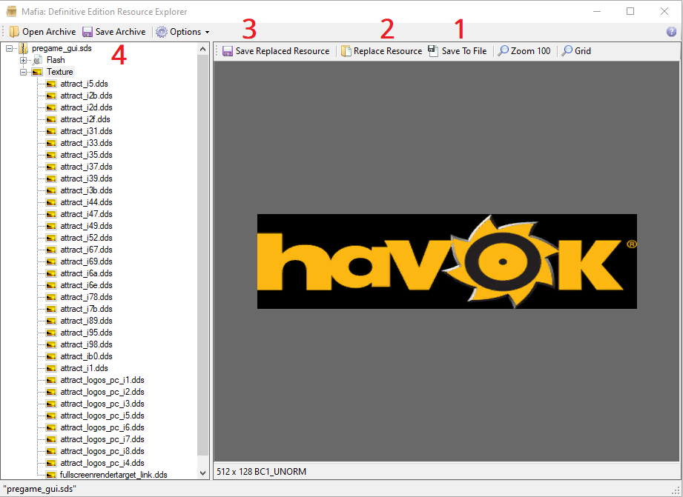
Task: Click the Open Archive folder icon
Action: click(x=14, y=32)
